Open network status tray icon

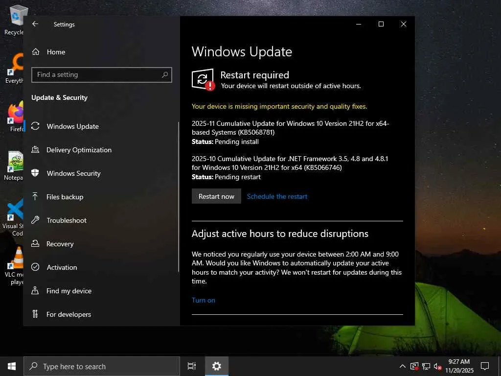(x=426, y=366)
